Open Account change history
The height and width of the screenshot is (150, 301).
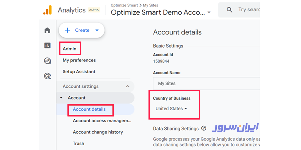[x=98, y=132]
